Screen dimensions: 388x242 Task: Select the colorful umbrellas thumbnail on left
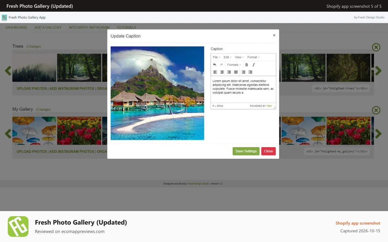(34, 131)
